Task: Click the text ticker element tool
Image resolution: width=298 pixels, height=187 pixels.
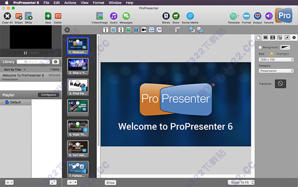Action: pyautogui.click(x=159, y=30)
